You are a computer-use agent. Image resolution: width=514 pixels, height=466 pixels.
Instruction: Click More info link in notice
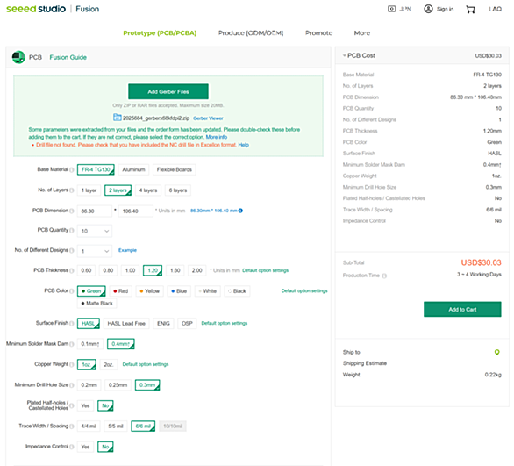tap(217, 137)
